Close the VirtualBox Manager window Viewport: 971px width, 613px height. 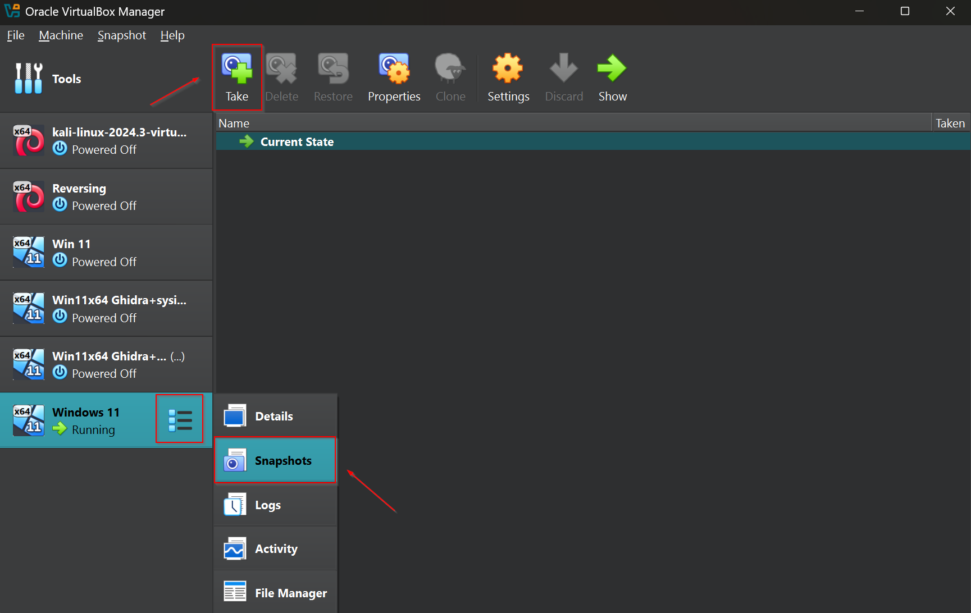point(950,11)
